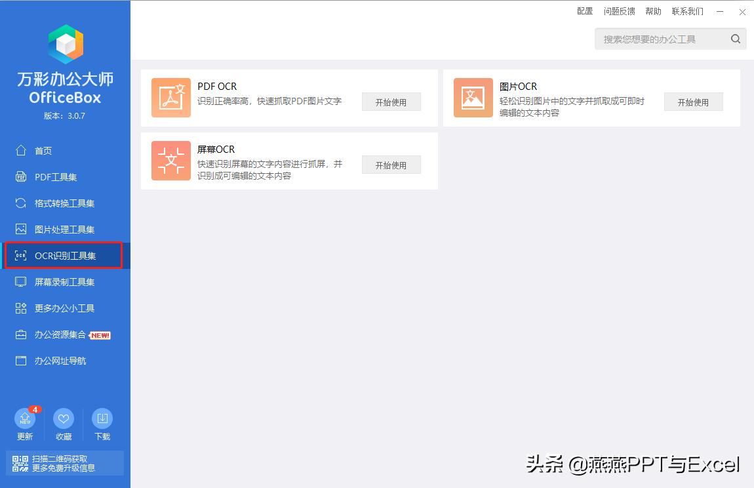Image resolution: width=754 pixels, height=488 pixels.
Task: Click 问题反馈 feedback link
Action: click(619, 11)
